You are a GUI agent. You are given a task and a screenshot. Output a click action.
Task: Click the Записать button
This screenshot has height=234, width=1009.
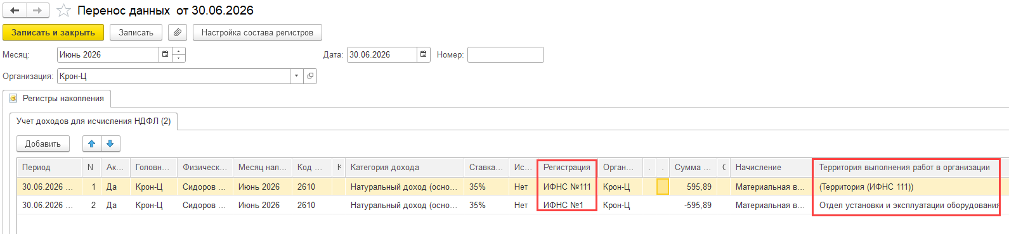(136, 32)
